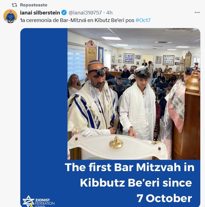Open the tweet via the "4h" timestamp
205x207 pixels.
coord(109,13)
